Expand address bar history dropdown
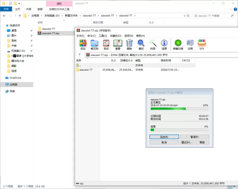This screenshot has width=238, height=189. point(184,16)
